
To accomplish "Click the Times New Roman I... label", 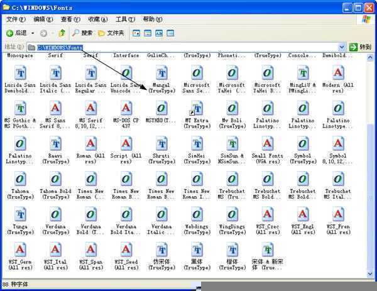I will (x=197, y=194).
